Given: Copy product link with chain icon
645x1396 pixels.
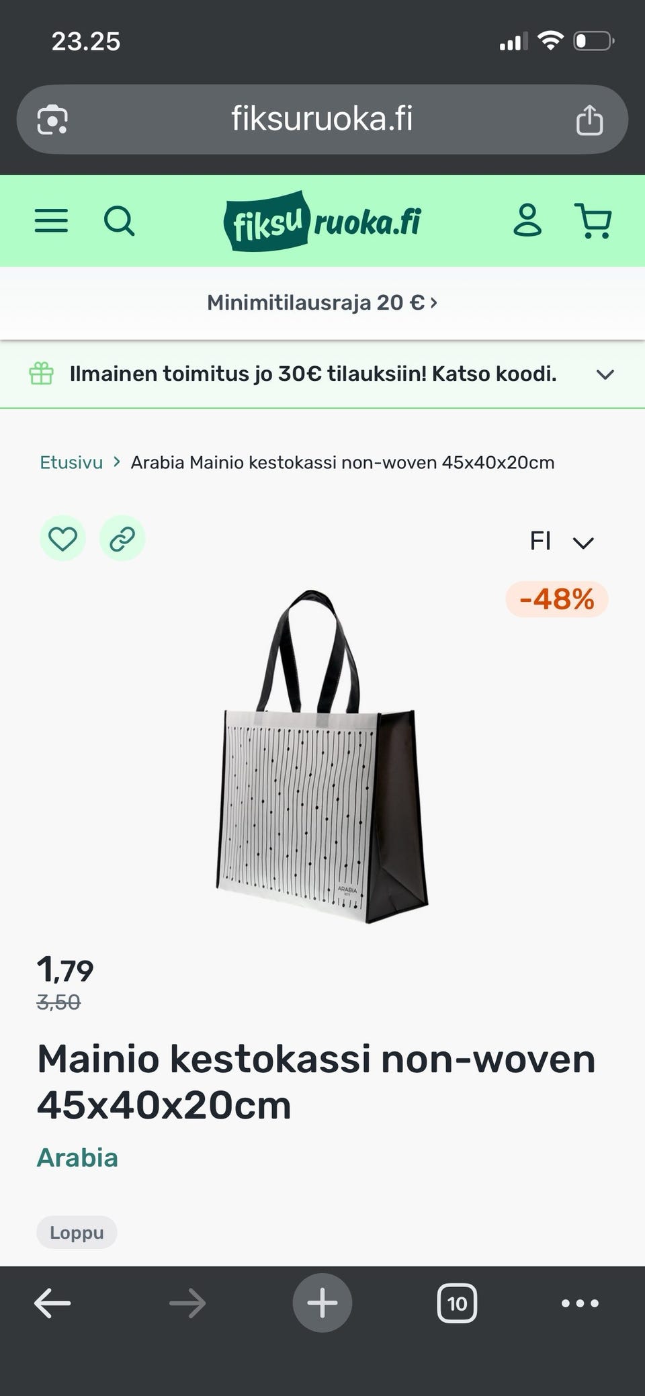Looking at the screenshot, I should pyautogui.click(x=122, y=539).
